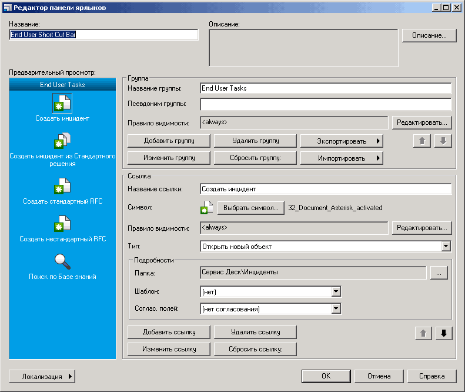Select the 'Создать нестандартный RFC' shortcut icon
The height and width of the screenshot is (392, 465).
62,224
